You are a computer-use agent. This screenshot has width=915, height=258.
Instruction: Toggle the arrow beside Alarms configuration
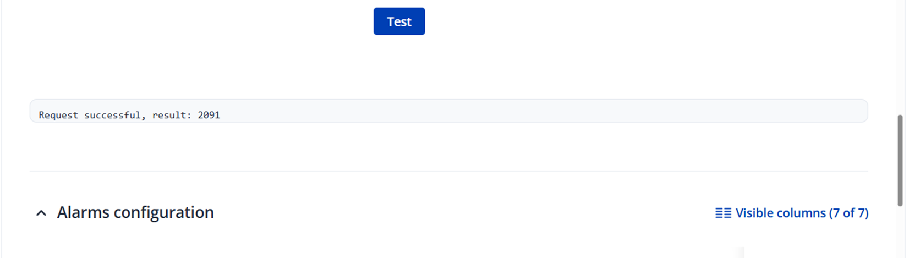tap(41, 213)
